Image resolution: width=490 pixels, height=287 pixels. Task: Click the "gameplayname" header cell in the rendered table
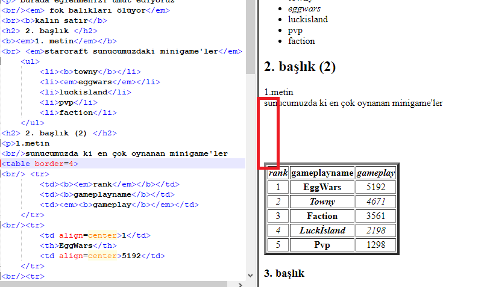click(x=322, y=173)
